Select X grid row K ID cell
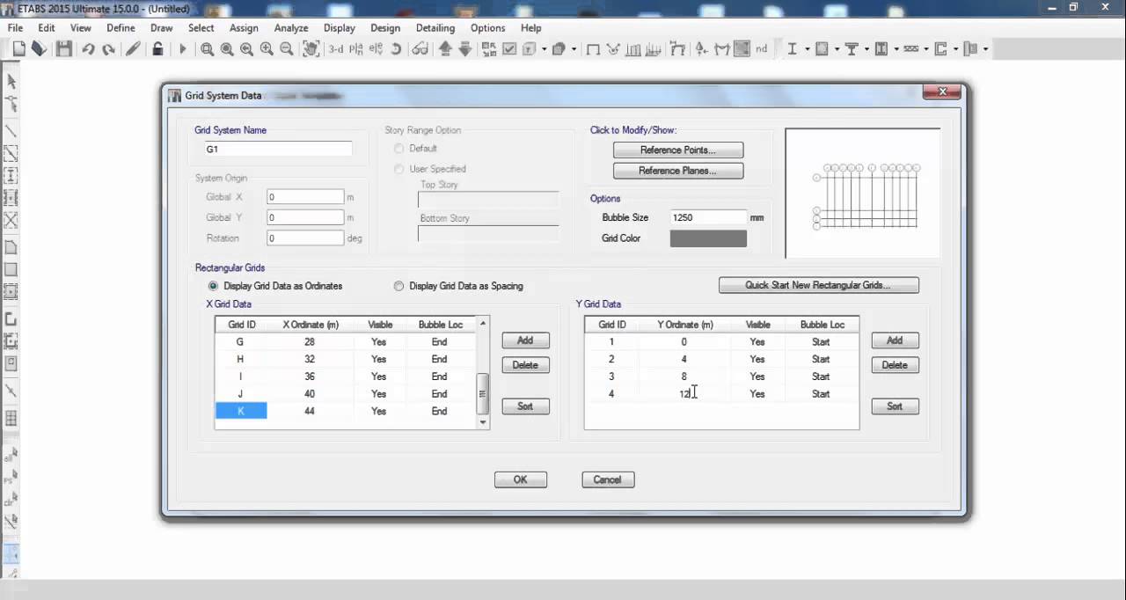 tap(241, 411)
